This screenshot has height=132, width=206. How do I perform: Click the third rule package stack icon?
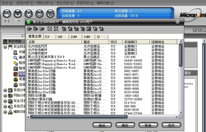click(x=42, y=29)
